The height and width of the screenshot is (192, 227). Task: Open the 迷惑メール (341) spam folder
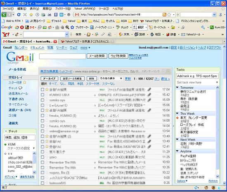click(20, 110)
